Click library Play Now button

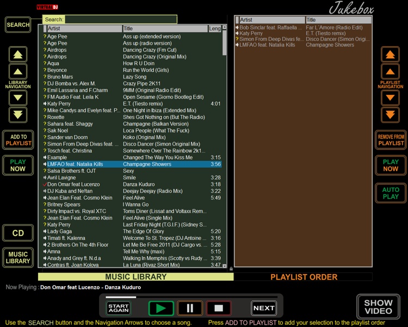[x=18, y=165]
